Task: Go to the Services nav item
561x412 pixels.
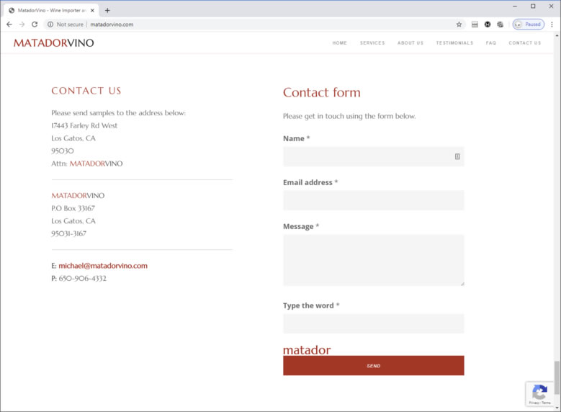Action: (x=372, y=43)
